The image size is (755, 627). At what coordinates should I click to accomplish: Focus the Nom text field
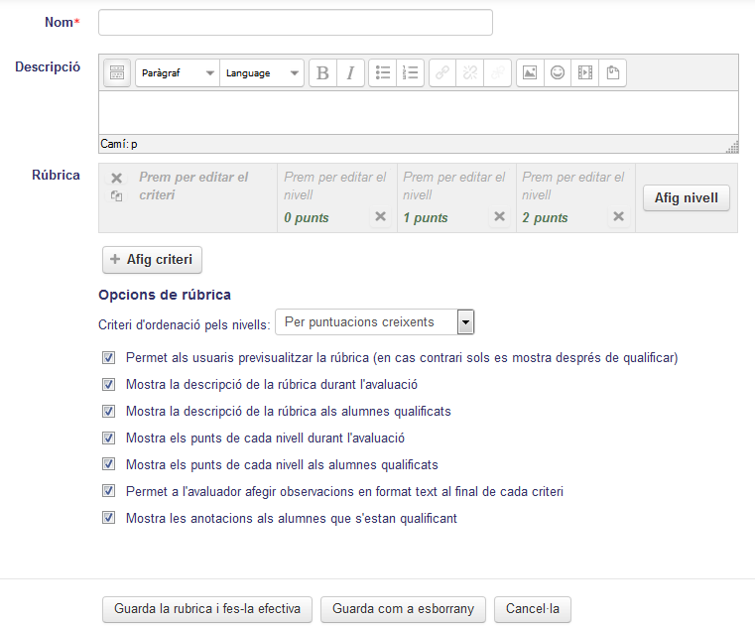pos(296,23)
